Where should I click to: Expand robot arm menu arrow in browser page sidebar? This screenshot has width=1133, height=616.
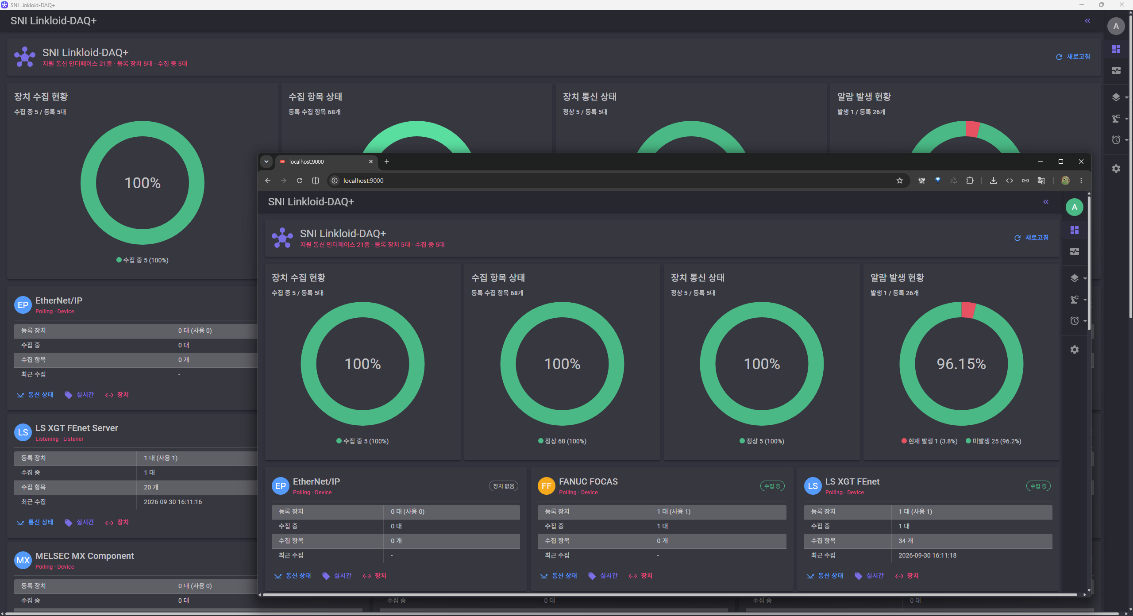click(x=1085, y=300)
